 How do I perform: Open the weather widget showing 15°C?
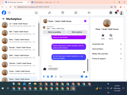[99, 88]
